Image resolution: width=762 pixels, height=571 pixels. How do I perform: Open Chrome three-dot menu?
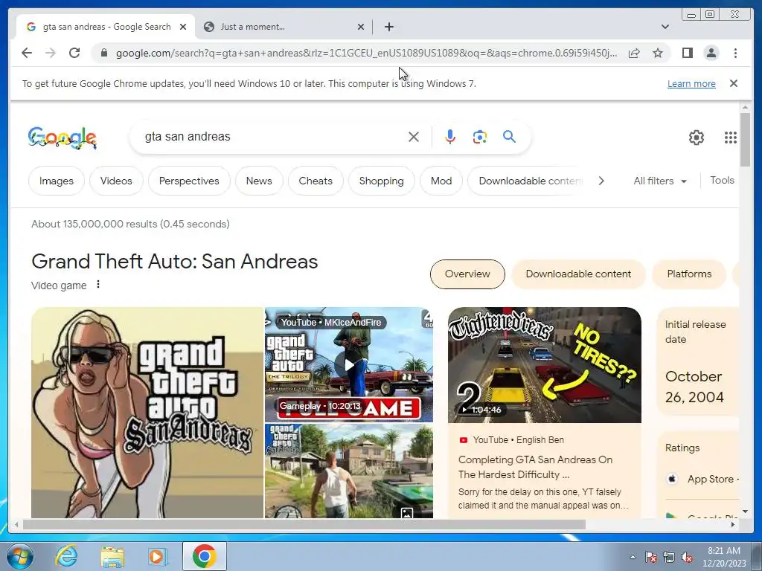[735, 53]
